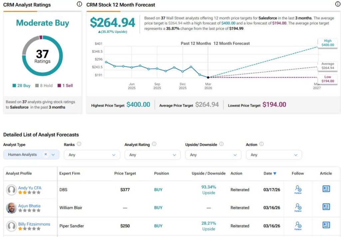Expand the Upside/Downside dropdown
This screenshot has width=341, height=237.
(213, 155)
